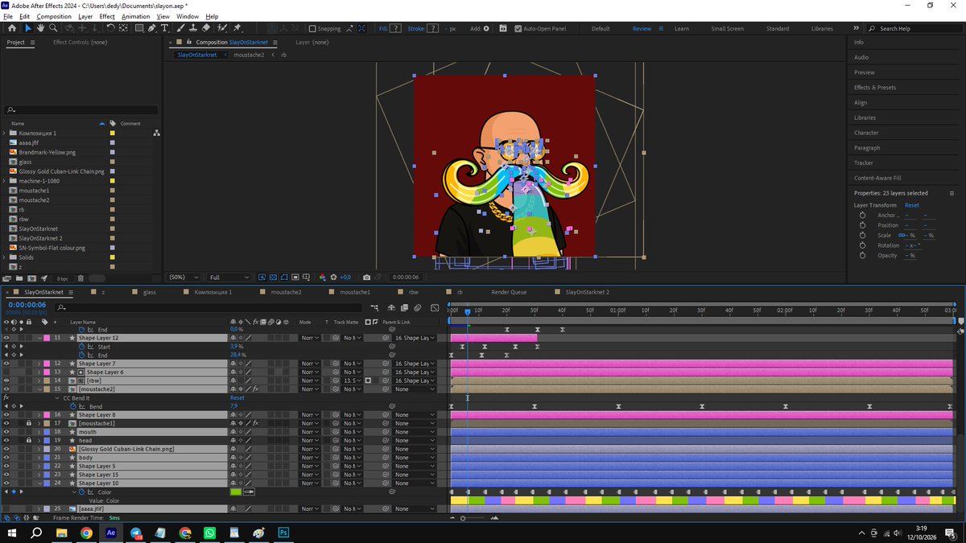966x543 pixels.
Task: Switch to the Learn workspace
Action: [681, 29]
